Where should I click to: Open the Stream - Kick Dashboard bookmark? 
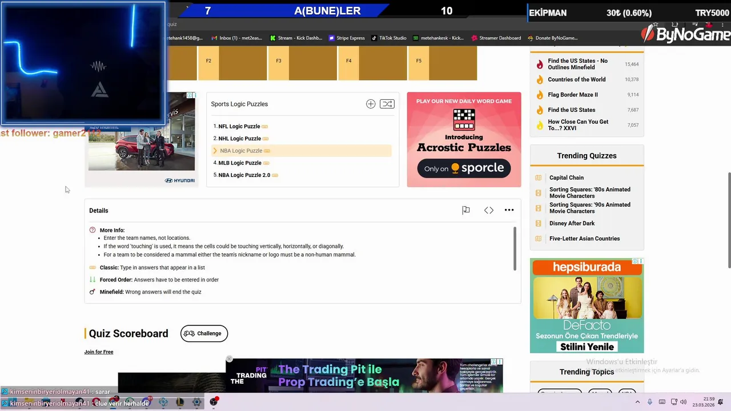coord(296,38)
